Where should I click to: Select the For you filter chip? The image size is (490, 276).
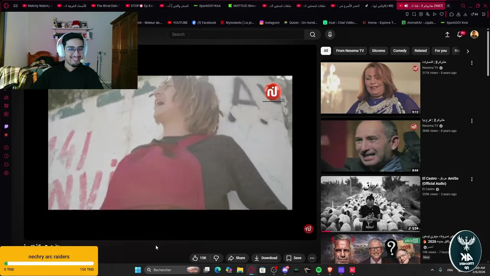tap(441, 51)
